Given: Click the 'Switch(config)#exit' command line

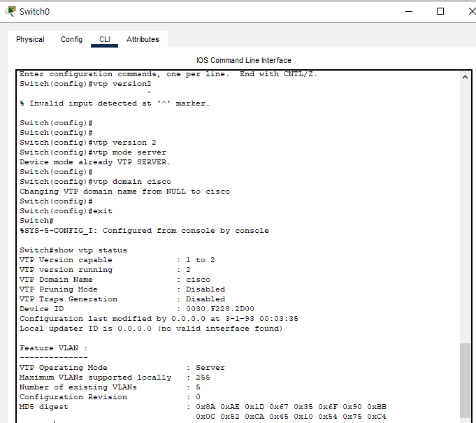Looking at the screenshot, I should click(x=66, y=211).
